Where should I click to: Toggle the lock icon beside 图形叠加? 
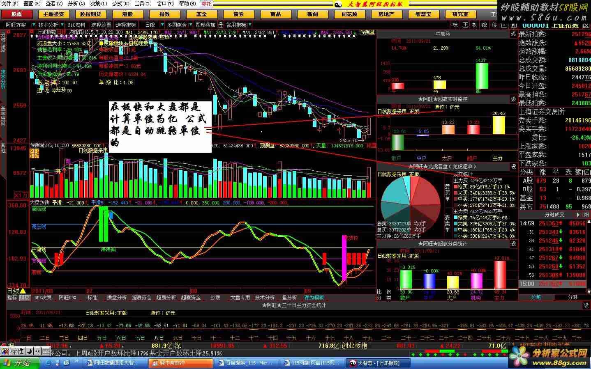(221, 25)
